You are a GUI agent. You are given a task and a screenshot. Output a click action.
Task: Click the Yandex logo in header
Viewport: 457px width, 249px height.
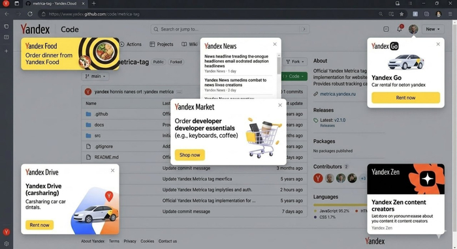click(35, 29)
